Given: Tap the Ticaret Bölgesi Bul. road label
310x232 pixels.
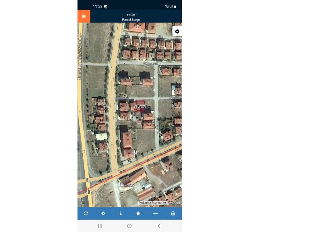Looking at the screenshot, I should pyautogui.click(x=80, y=58).
